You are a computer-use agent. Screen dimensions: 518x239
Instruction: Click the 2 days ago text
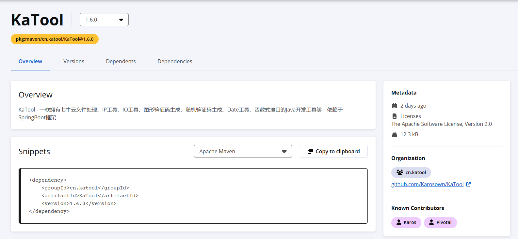point(413,106)
